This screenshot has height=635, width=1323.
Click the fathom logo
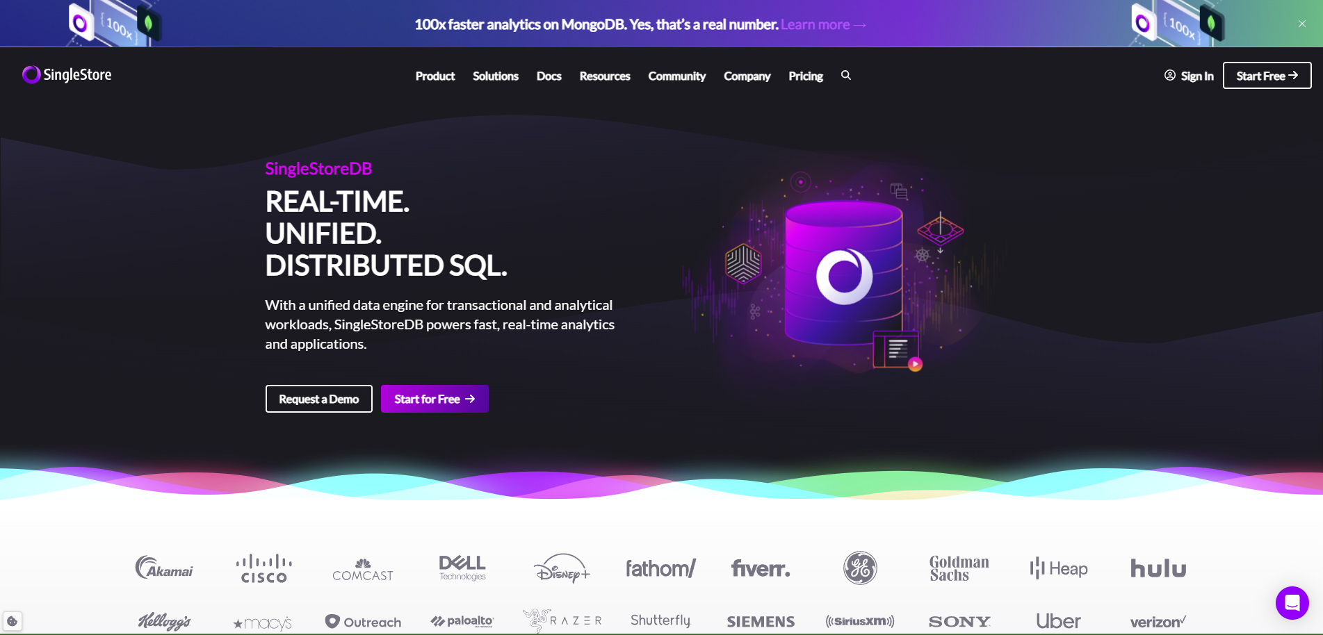pyautogui.click(x=660, y=568)
